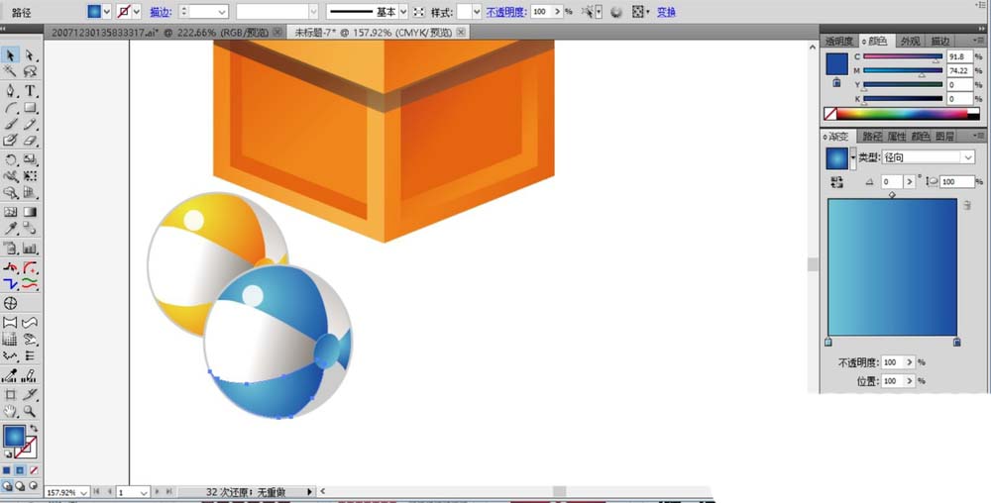Click the Recolor Artwork wheel icon in the control bar
The height and width of the screenshot is (503, 991).
coord(616,12)
